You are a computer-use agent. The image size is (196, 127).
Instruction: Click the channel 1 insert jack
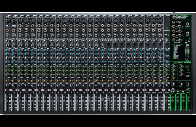(x=7, y=31)
